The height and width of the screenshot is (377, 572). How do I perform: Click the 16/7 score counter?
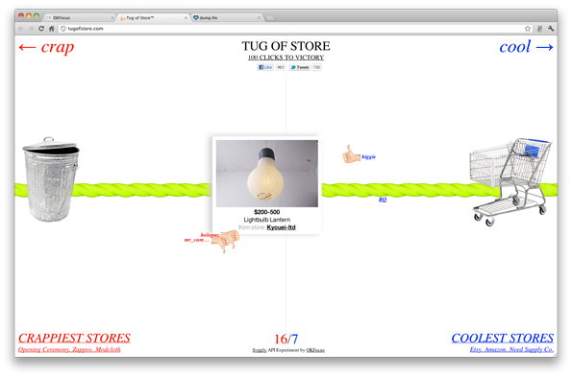pos(286,340)
